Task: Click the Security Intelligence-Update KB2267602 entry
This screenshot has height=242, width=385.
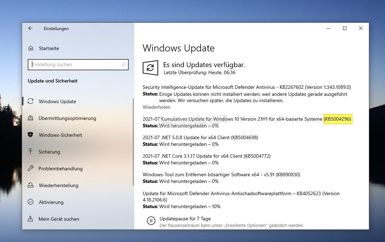Action: pyautogui.click(x=247, y=87)
